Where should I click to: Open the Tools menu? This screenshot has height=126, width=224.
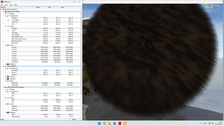pos(11,5)
